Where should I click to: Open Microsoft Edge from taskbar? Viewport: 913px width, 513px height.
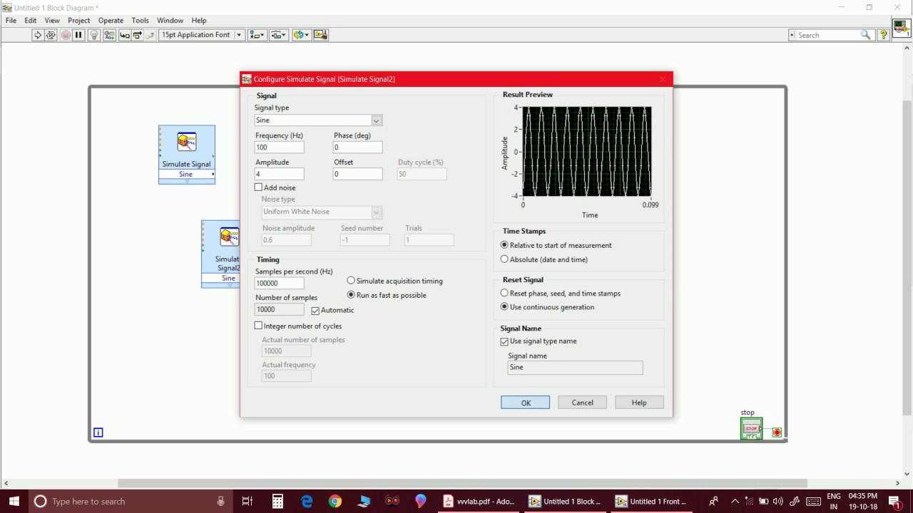(307, 501)
